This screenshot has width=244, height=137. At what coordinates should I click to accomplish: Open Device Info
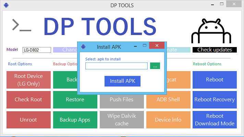coord(168,120)
